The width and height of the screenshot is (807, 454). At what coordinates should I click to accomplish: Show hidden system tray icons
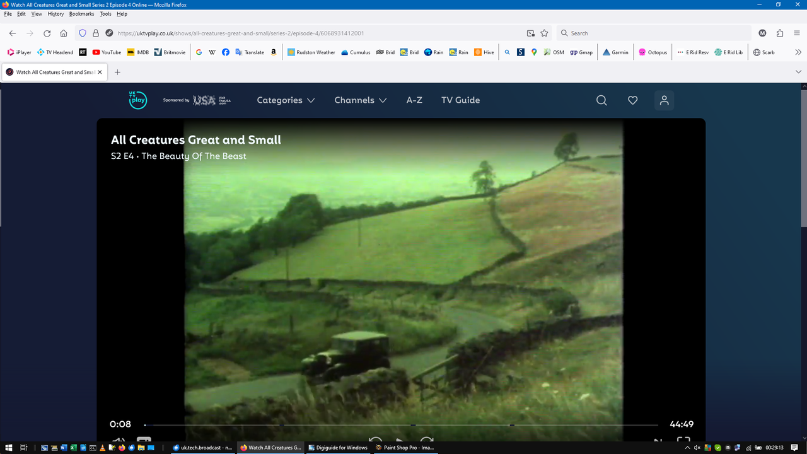688,448
